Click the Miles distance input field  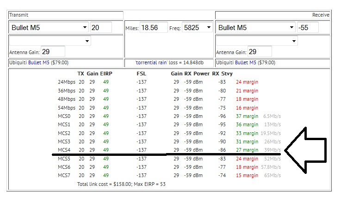click(x=154, y=28)
